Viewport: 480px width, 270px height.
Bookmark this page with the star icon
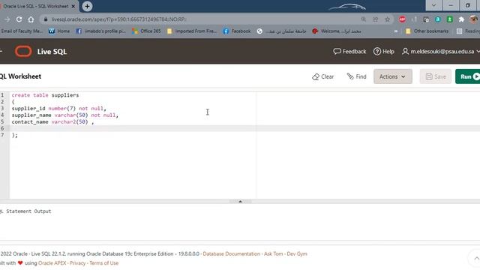click(x=387, y=19)
